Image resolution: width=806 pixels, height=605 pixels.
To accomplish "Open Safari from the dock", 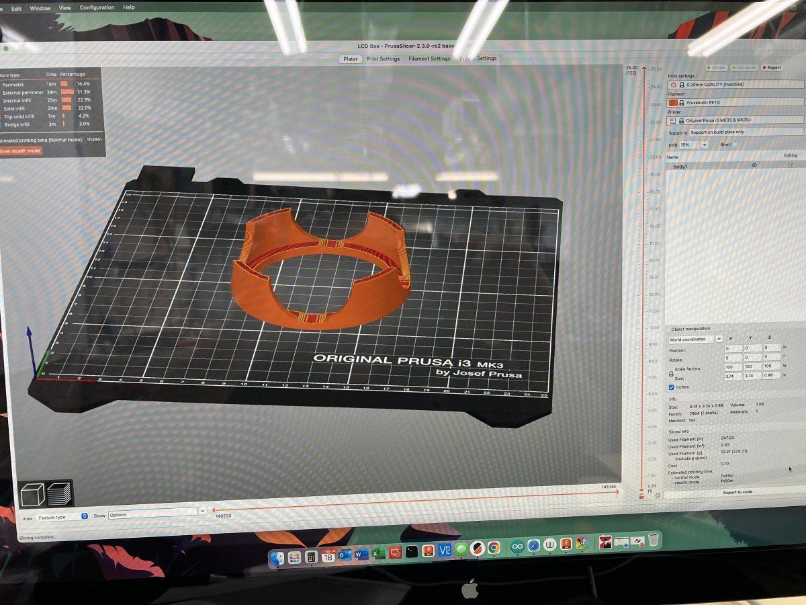I will pos(534,545).
